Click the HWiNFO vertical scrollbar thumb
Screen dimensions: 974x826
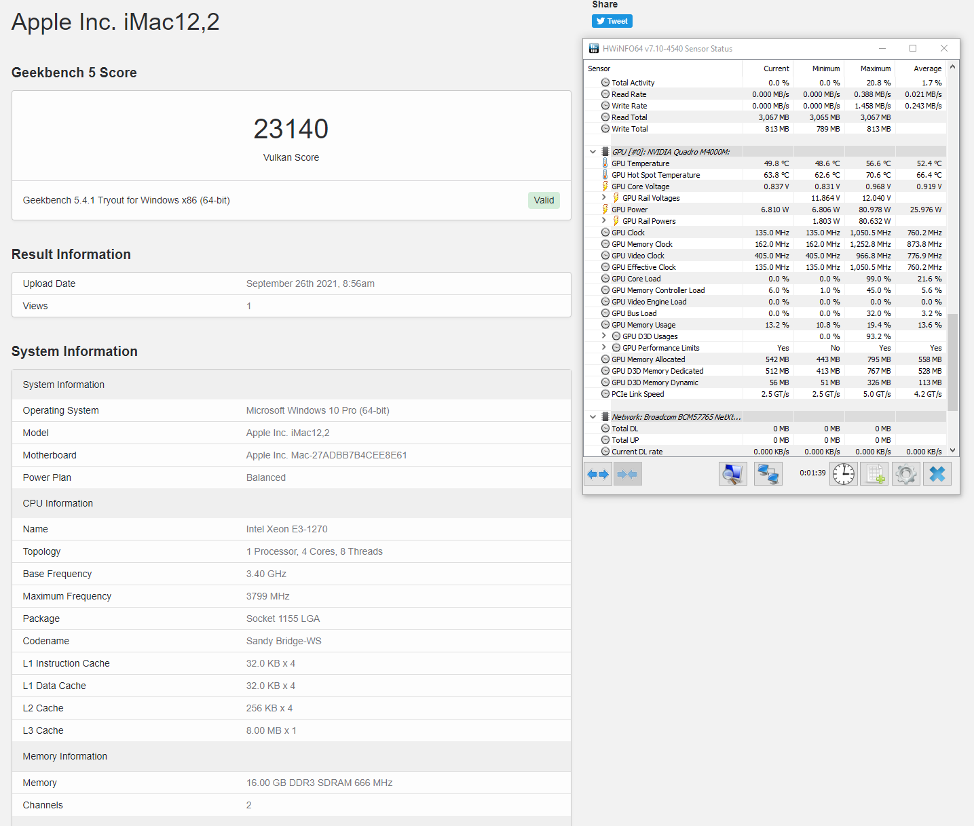coord(953,363)
